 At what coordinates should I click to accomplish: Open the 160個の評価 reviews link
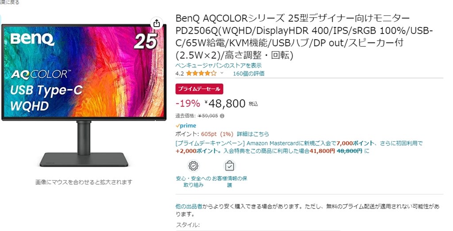click(x=249, y=73)
